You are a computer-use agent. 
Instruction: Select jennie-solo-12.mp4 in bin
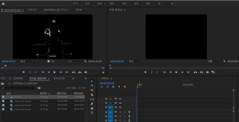pos(23,109)
